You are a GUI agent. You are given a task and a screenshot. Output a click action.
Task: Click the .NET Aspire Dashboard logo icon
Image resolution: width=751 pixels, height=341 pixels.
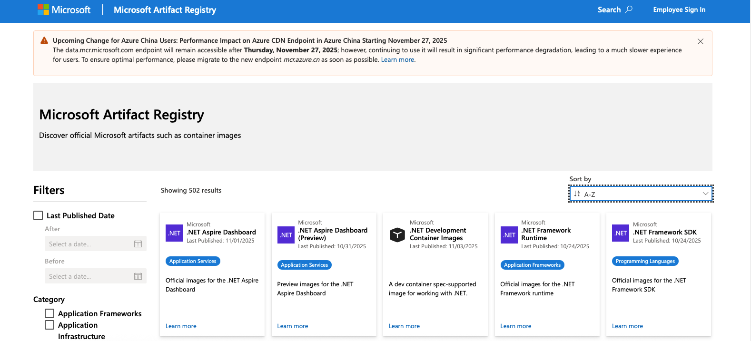point(174,233)
